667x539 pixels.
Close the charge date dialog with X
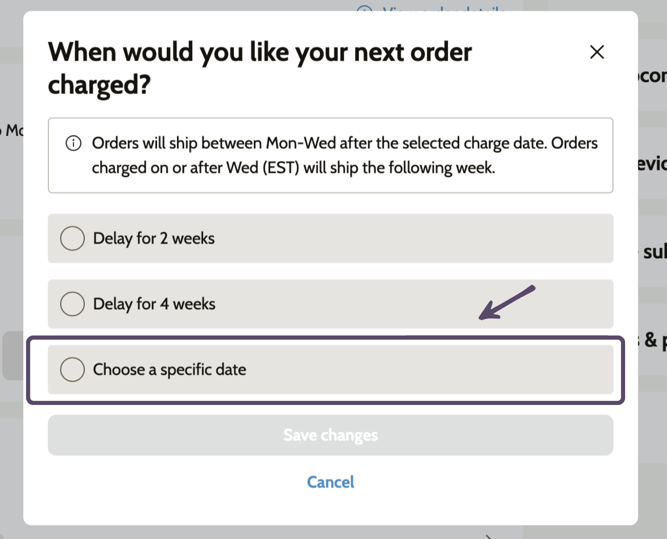click(x=597, y=52)
